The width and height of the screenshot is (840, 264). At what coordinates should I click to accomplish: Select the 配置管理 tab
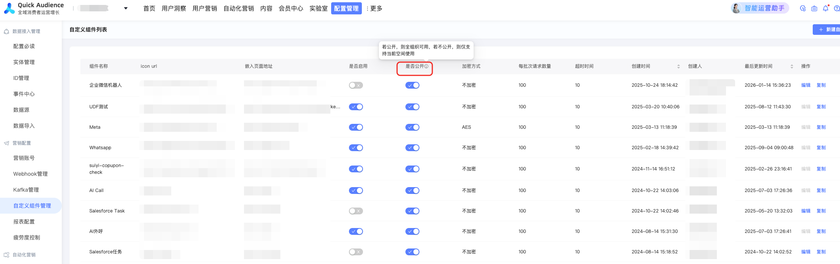(x=346, y=8)
